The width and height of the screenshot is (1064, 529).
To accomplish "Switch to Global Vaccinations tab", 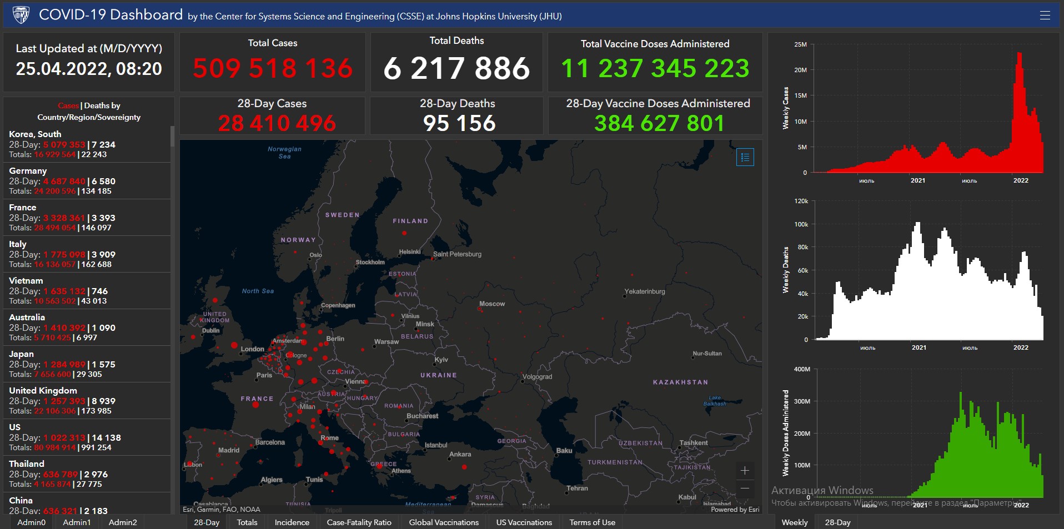I will click(x=444, y=522).
